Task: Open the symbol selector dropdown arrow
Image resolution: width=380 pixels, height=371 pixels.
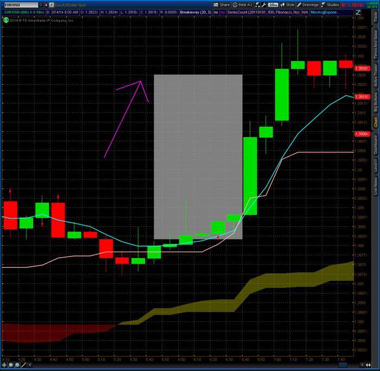Action: (41, 5)
